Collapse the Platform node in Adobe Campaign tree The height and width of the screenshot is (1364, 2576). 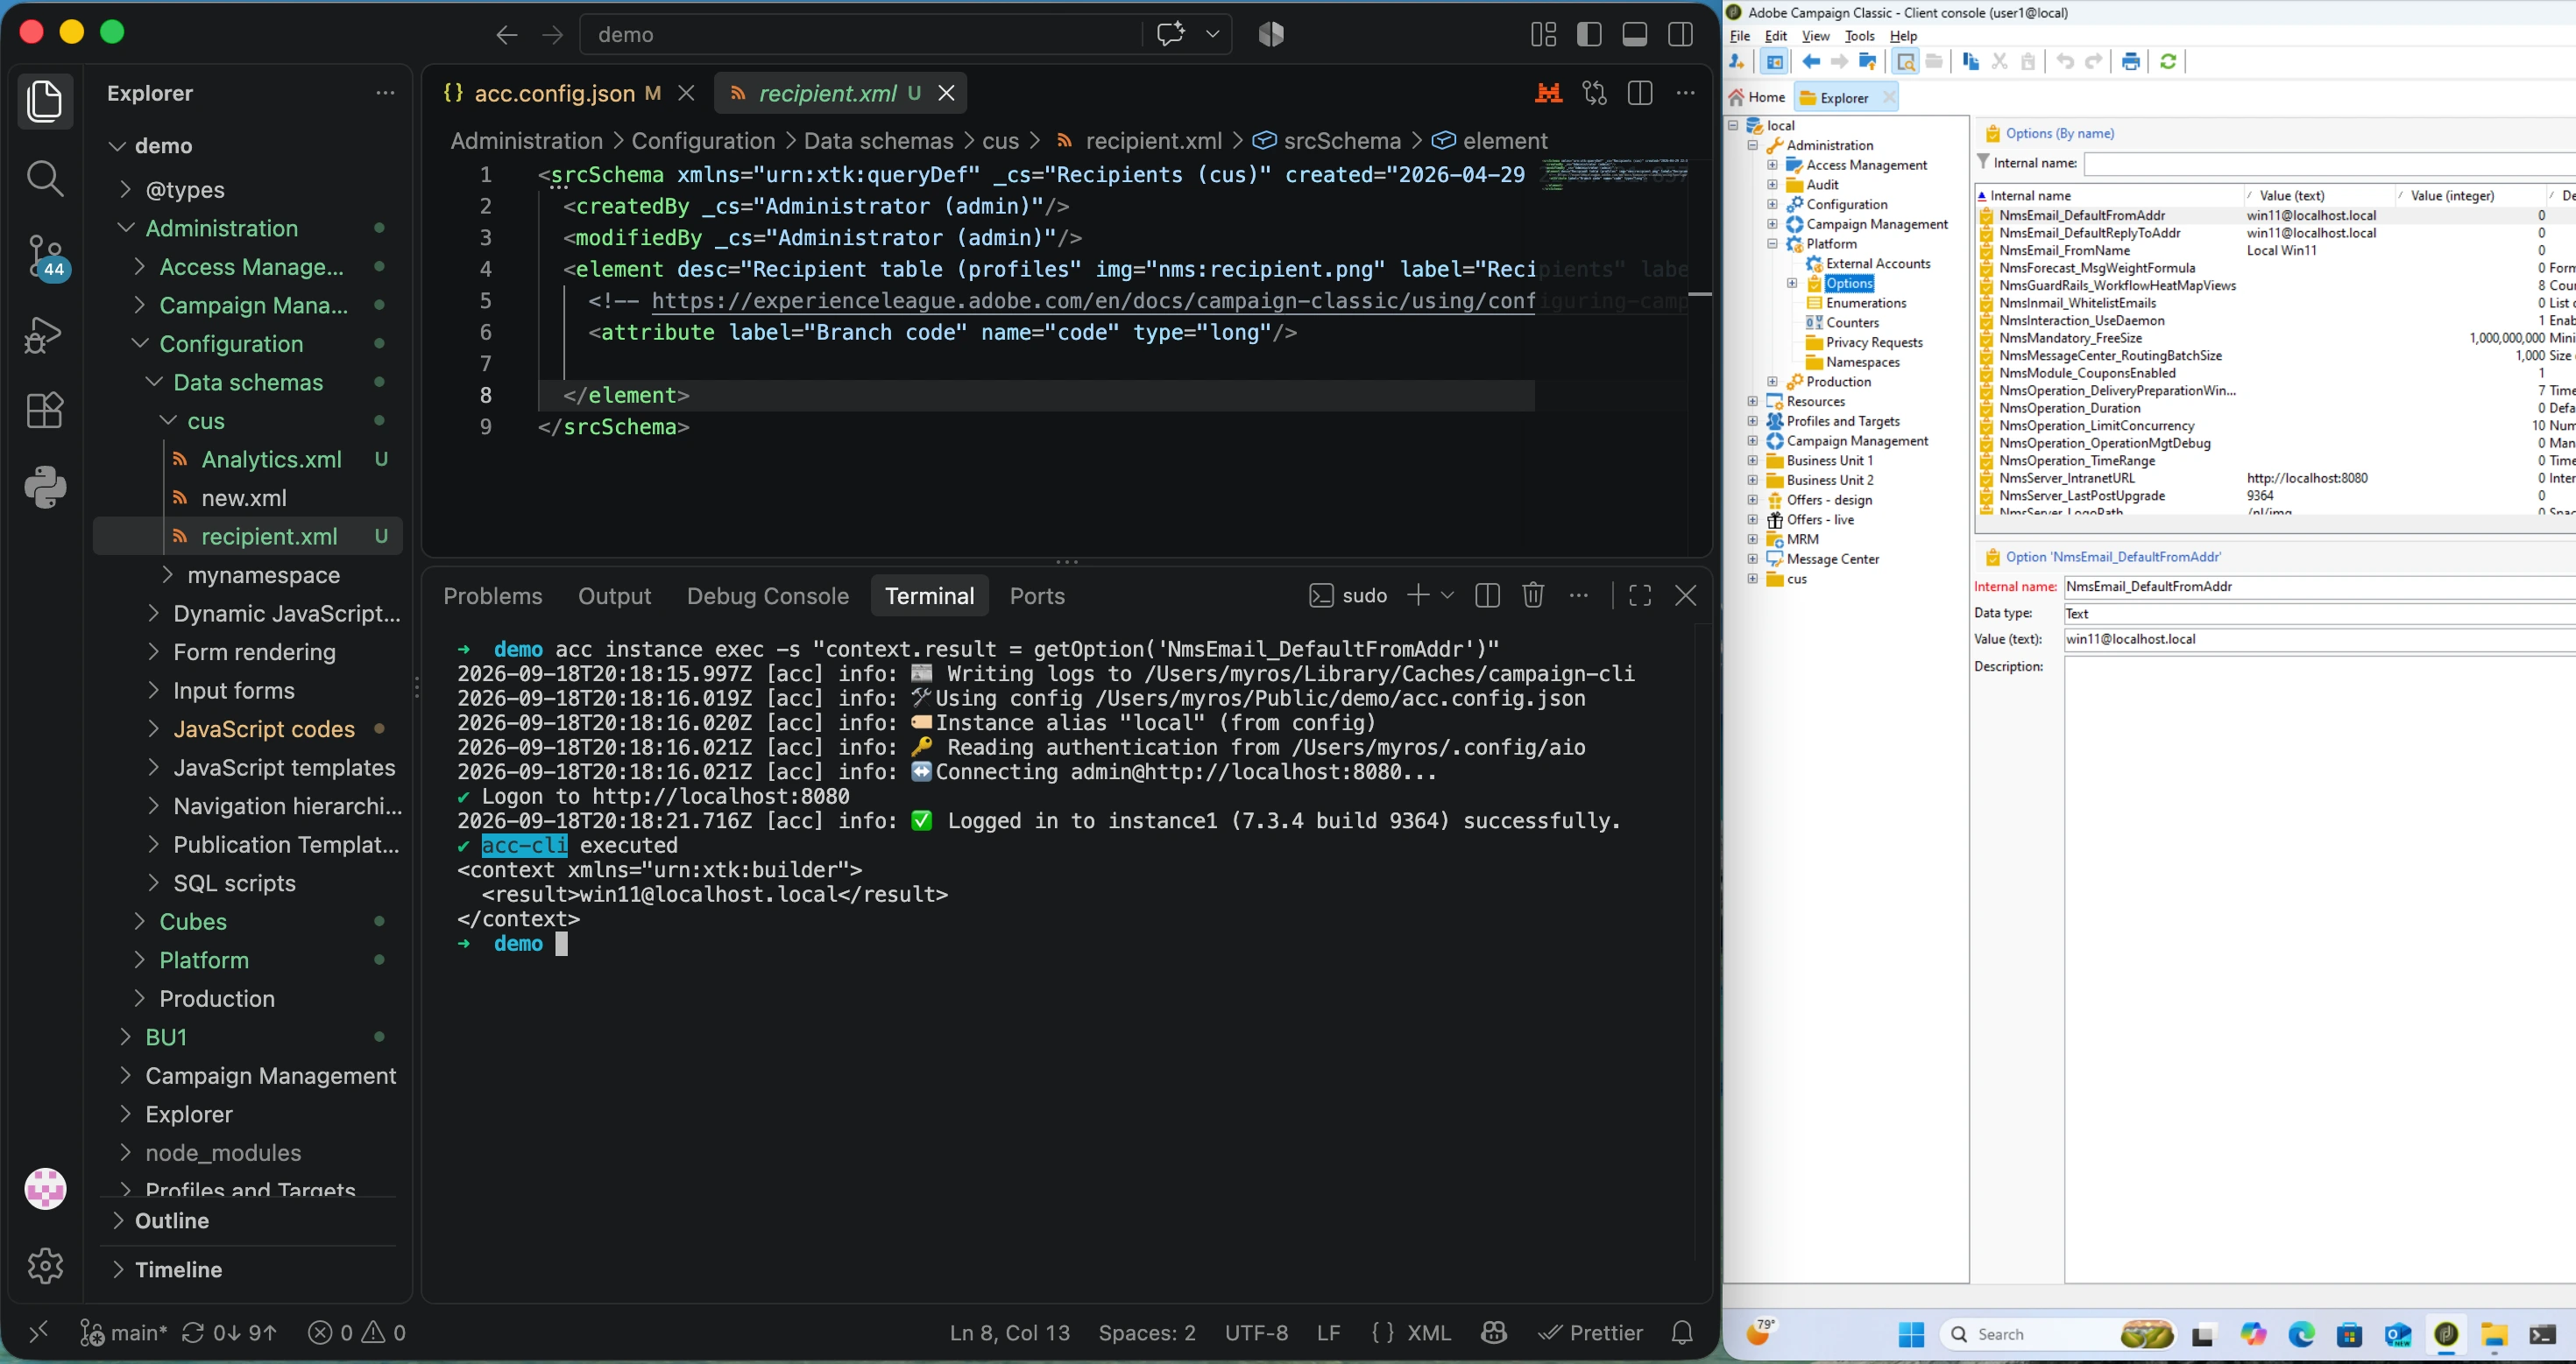[1772, 243]
